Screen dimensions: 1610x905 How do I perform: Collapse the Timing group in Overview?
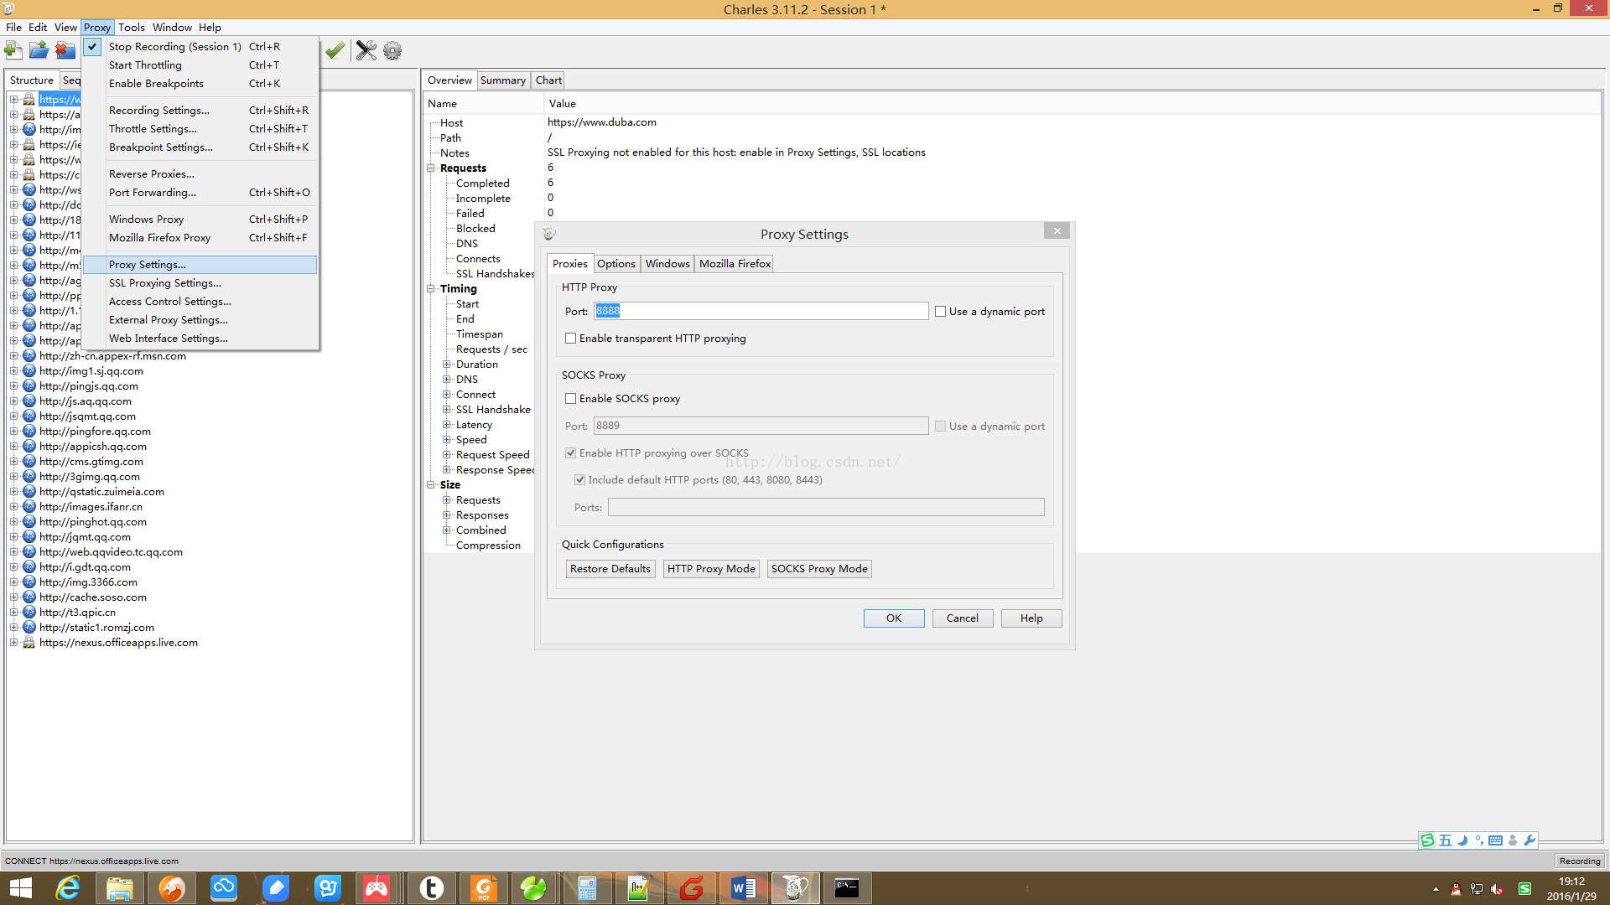[431, 289]
